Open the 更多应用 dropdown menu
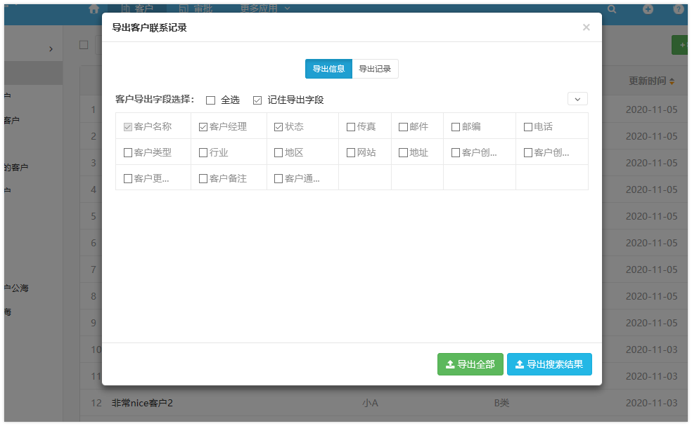 tap(265, 8)
